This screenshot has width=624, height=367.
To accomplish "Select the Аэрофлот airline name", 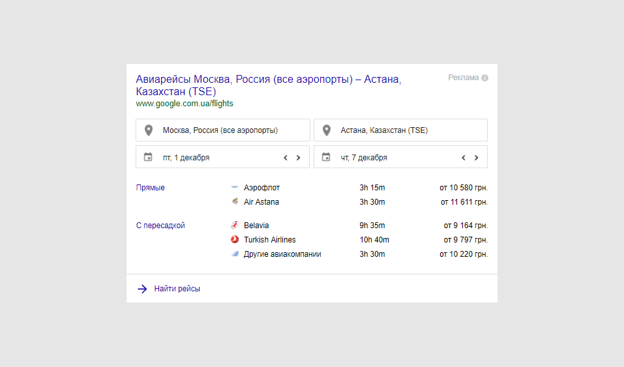I will 262,188.
